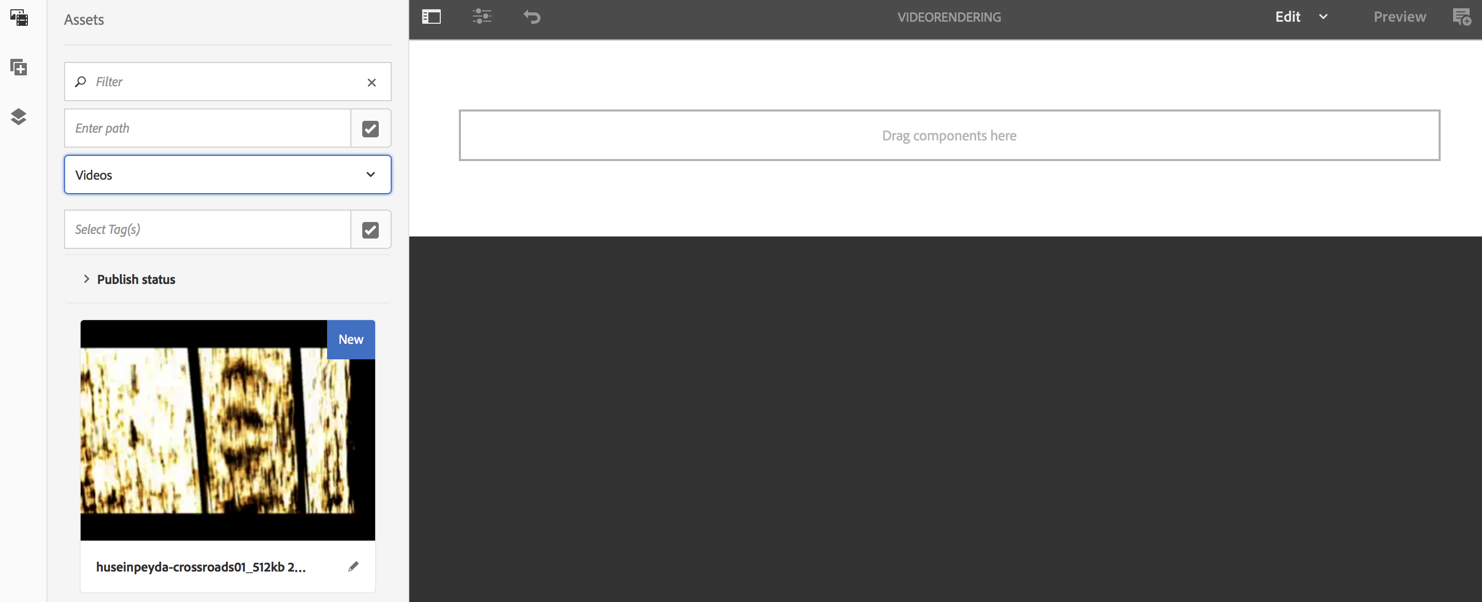Clear the Filter search field
Screen dimensions: 1482x602
pos(372,82)
